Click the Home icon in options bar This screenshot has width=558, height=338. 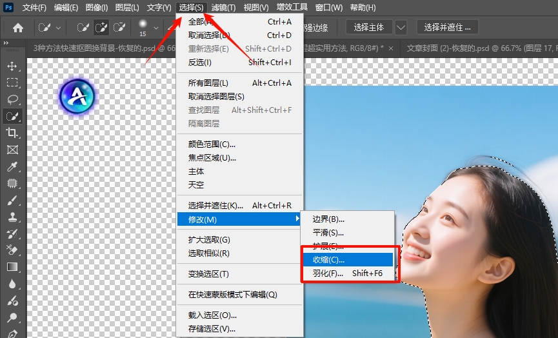(18, 28)
